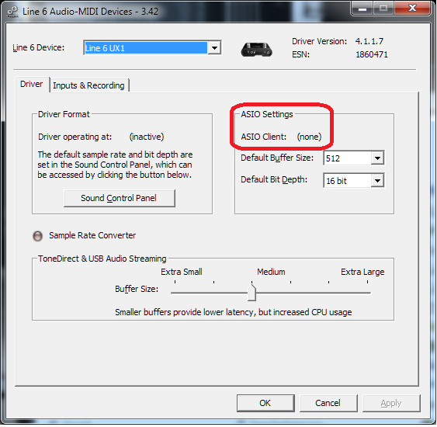Open the Line 6 Device dropdown arrow
The image size is (437, 427).
(x=214, y=48)
